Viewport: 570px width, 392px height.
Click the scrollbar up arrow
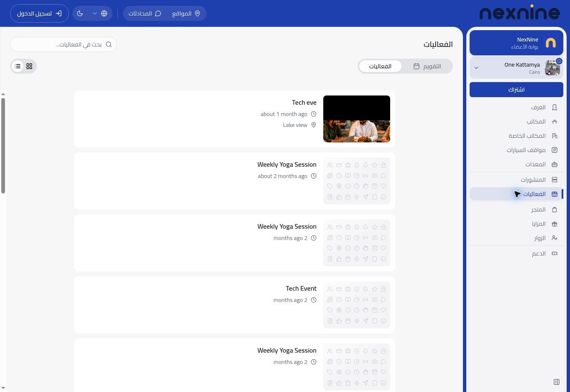point(3,94)
